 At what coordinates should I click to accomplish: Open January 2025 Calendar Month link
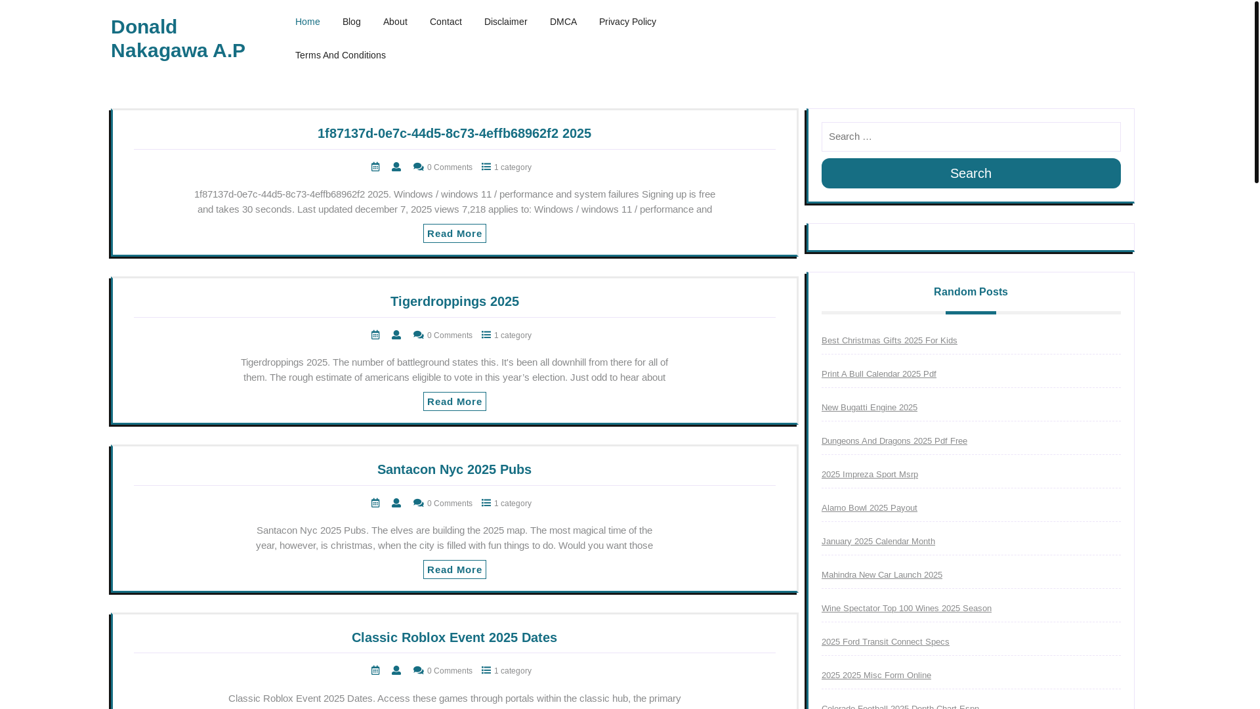(878, 542)
